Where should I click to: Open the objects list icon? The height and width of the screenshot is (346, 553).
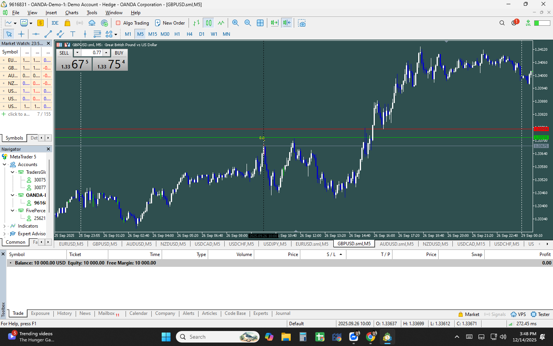tap(97, 34)
